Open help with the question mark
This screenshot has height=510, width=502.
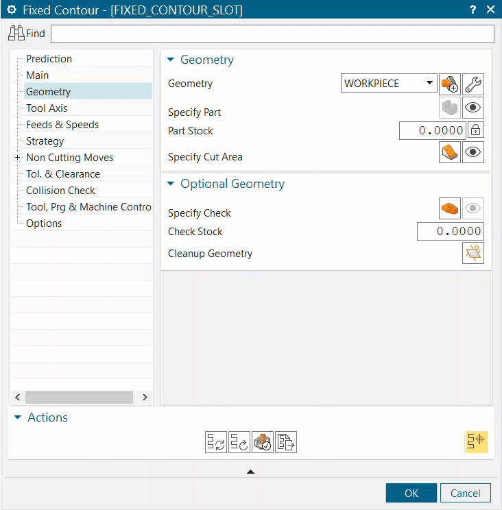(x=473, y=10)
